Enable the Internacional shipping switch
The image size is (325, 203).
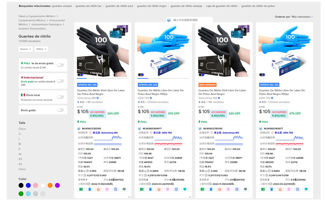[60, 81]
